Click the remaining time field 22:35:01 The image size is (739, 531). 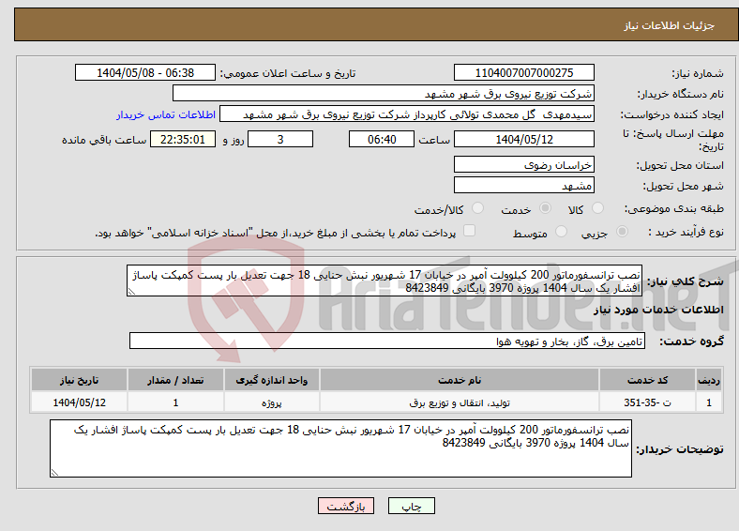pos(183,139)
